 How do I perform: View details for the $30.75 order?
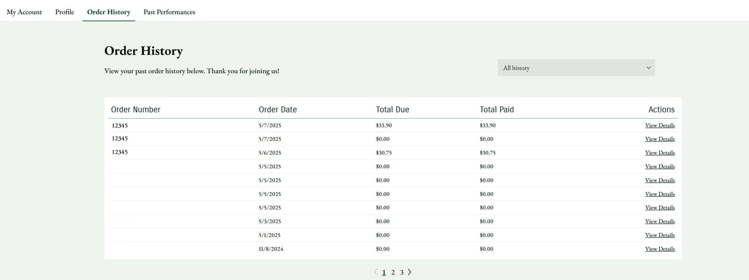point(660,153)
